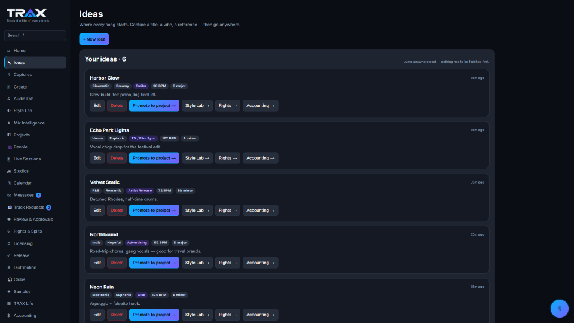Click the Distribution icon
This screenshot has height=323, width=574.
point(9,268)
